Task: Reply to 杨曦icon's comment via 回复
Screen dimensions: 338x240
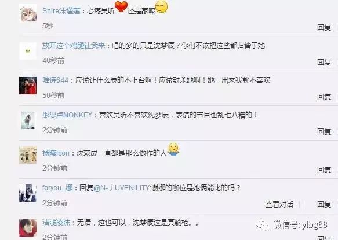Action: tap(324, 169)
